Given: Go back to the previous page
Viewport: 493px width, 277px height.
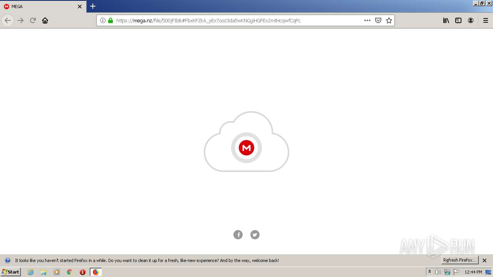Looking at the screenshot, I should (8, 20).
